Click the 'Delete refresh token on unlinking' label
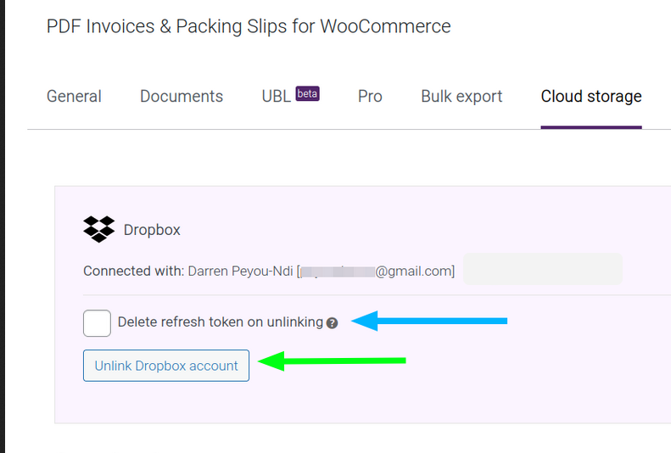The image size is (671, 453). tap(221, 322)
